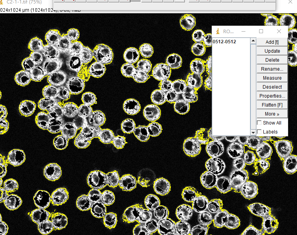
Task: Minimize the ROI Manager window
Action: pyautogui.click(x=243, y=31)
